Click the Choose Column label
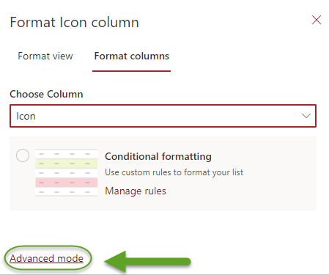The width and height of the screenshot is (329, 275). click(46, 94)
